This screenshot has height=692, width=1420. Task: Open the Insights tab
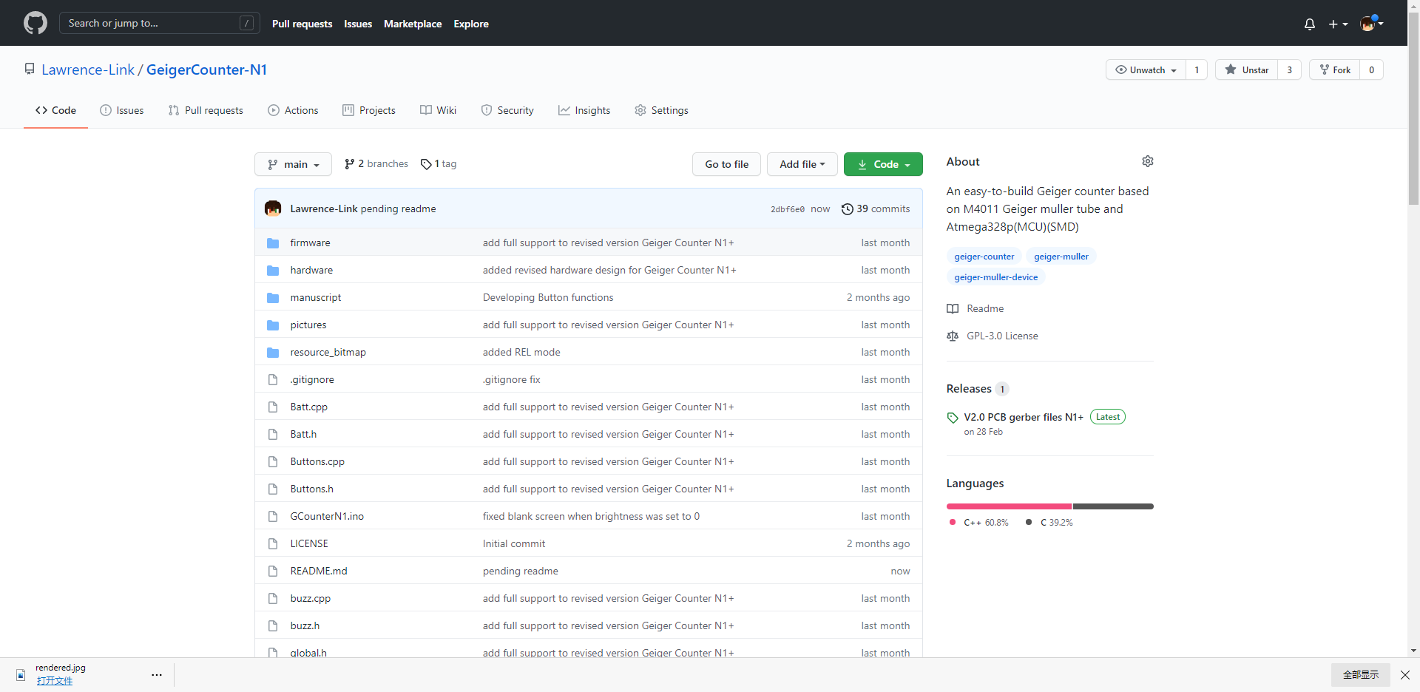[x=584, y=110]
